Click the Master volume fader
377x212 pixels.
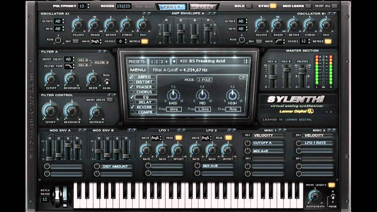tap(302, 71)
